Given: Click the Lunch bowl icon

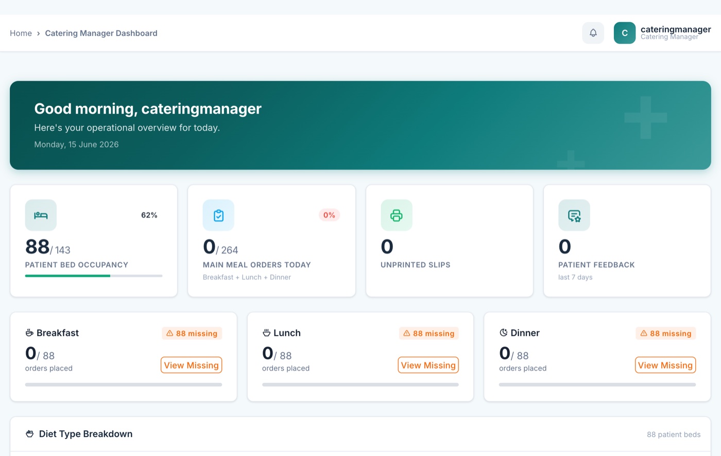Looking at the screenshot, I should click(x=266, y=333).
